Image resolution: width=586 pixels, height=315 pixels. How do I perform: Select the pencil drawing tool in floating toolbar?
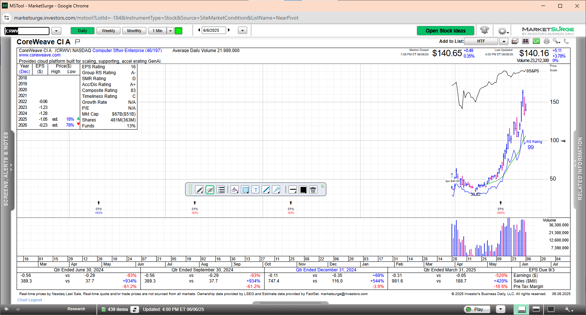[x=200, y=190]
